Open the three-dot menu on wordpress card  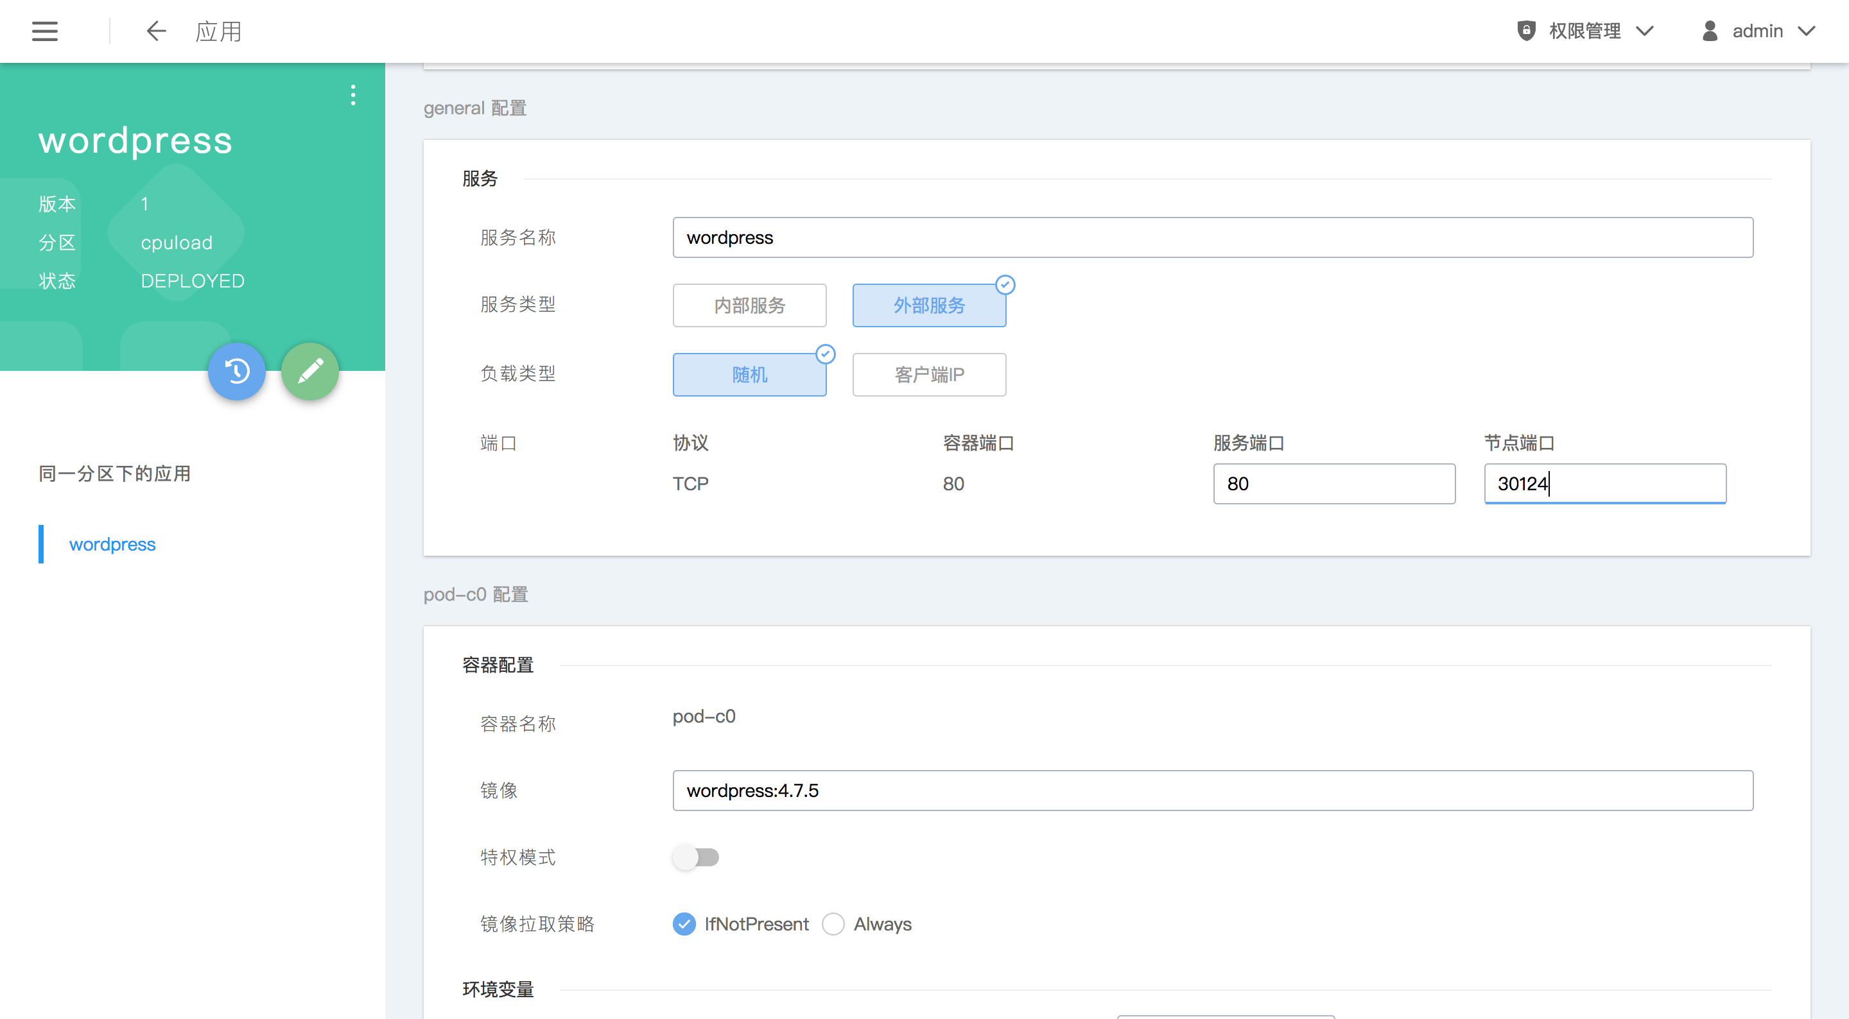point(352,95)
